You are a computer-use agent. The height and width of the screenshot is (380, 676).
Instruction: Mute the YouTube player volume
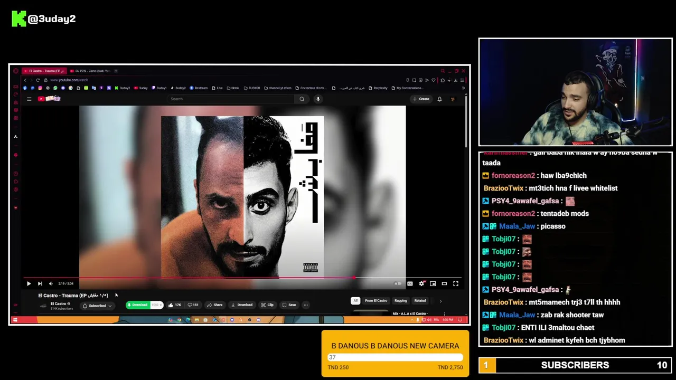coord(51,283)
